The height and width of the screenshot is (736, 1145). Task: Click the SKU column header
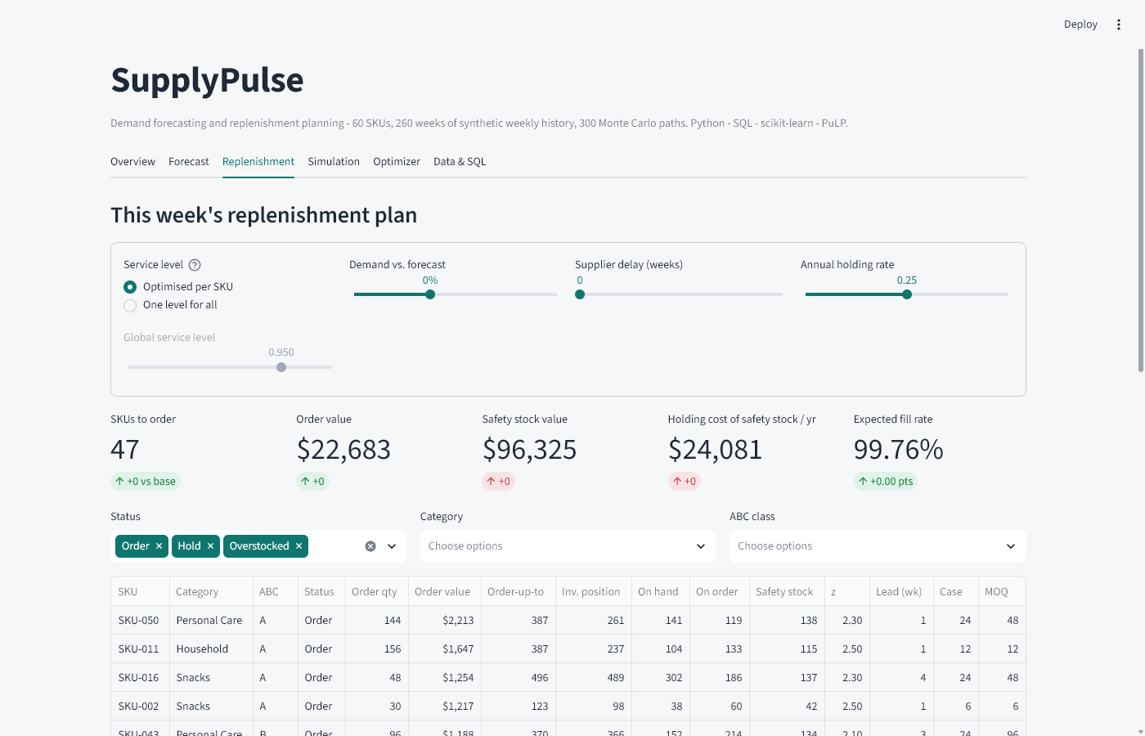pos(140,591)
